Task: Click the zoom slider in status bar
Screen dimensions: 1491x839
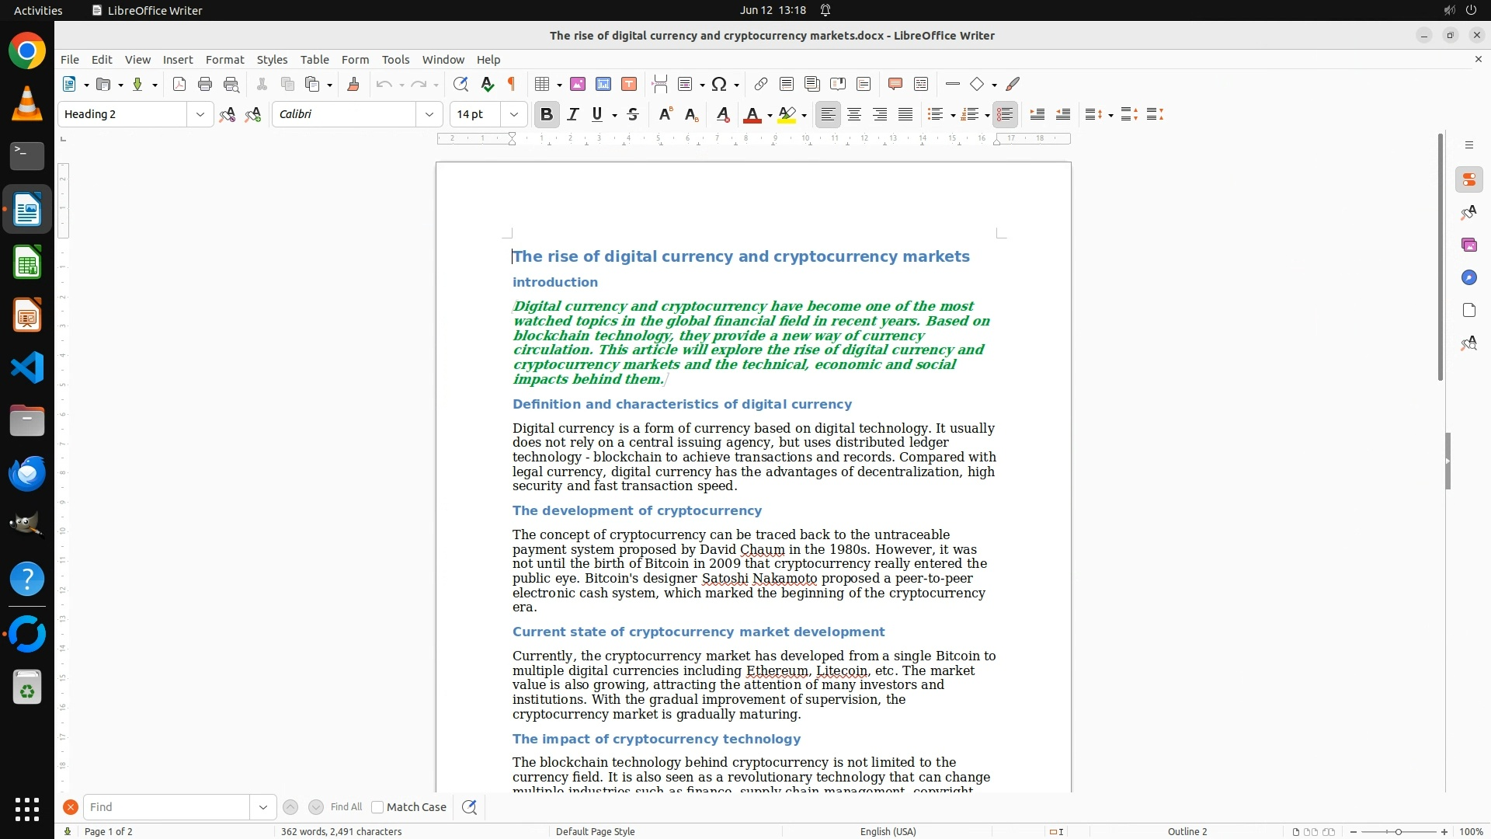Action: pos(1399,832)
